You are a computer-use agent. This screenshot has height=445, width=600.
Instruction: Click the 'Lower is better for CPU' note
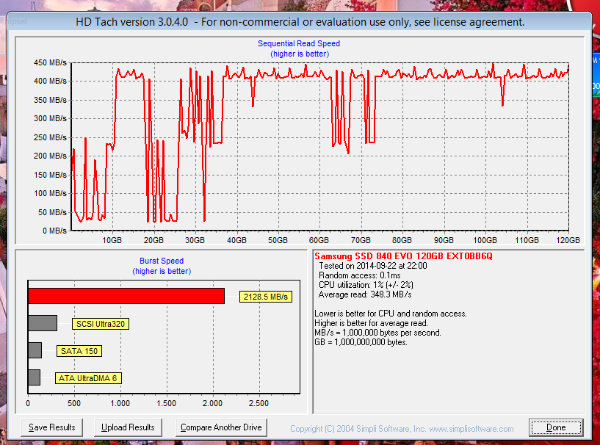point(391,314)
